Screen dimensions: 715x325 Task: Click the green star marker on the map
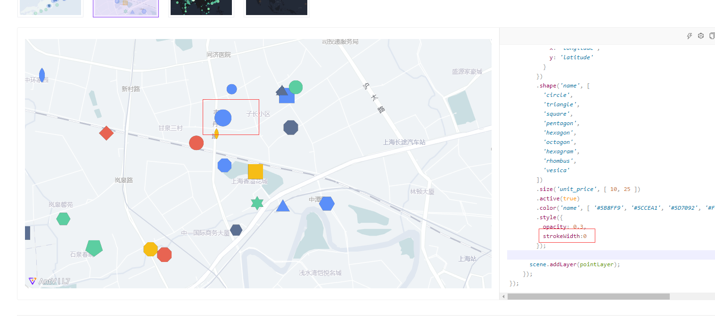(x=256, y=202)
